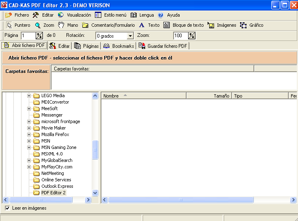
Task: Click the Comentario/formulario tool icon
Action: pos(85,25)
